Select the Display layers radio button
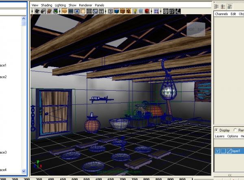Image resolution: width=244 pixels, height=180 pixels. coord(216,130)
